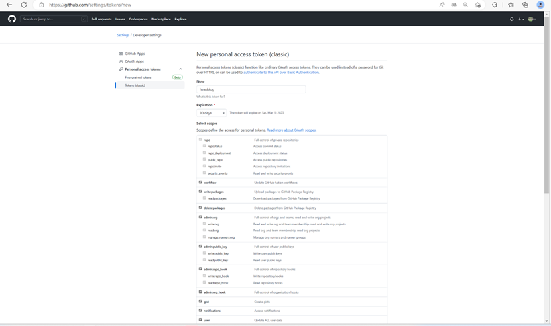Open the 30 days expiration dropdown
551x326 pixels.
point(212,113)
